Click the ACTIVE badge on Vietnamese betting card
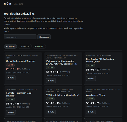 click(x=50, y=68)
